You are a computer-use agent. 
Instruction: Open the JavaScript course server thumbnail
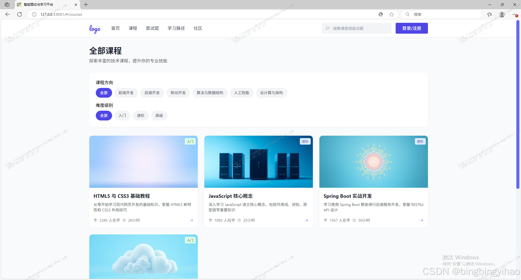(259, 162)
